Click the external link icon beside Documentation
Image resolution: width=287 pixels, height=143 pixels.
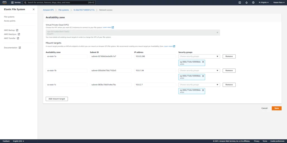click(20, 48)
